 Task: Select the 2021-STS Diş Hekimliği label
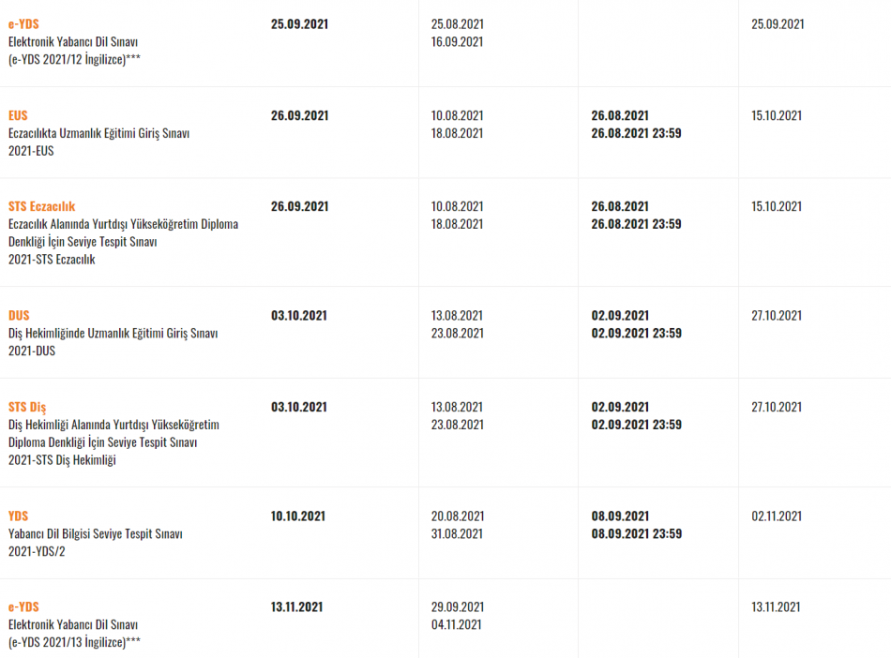click(62, 460)
